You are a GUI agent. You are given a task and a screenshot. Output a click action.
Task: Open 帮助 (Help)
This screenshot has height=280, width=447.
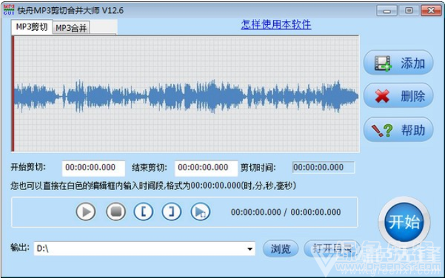pos(398,129)
